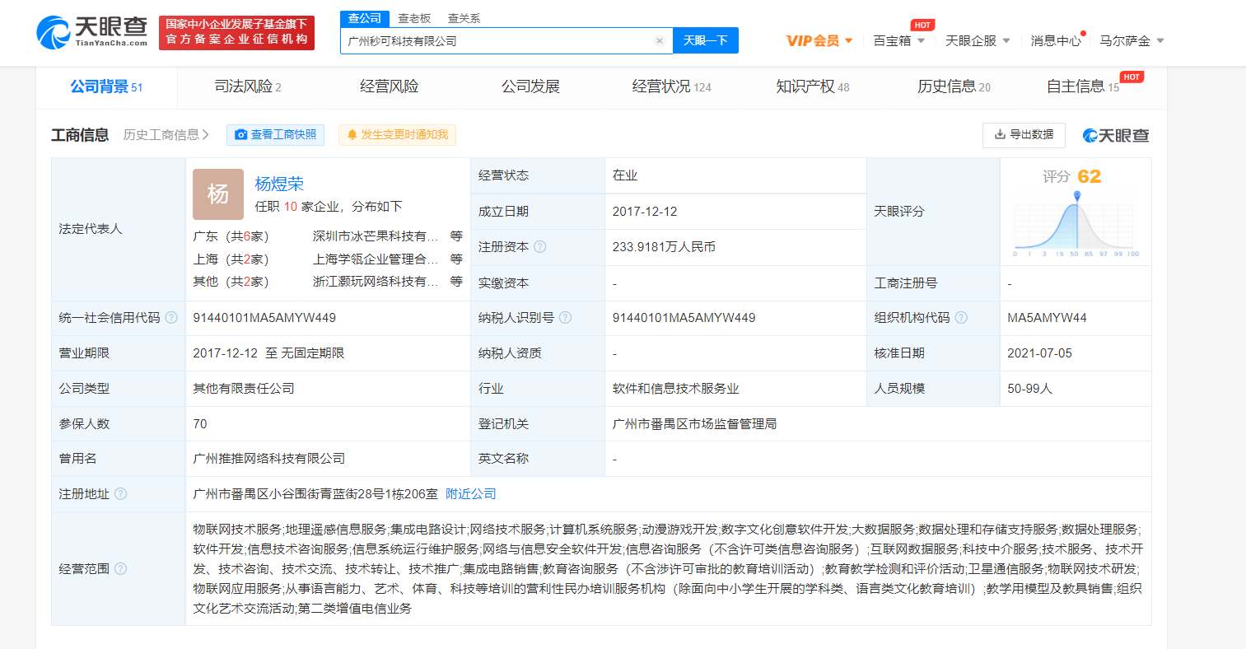Open the 马尔萨金 user account menu

tap(1132, 40)
